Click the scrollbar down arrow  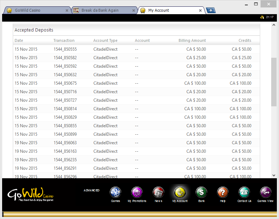274,175
